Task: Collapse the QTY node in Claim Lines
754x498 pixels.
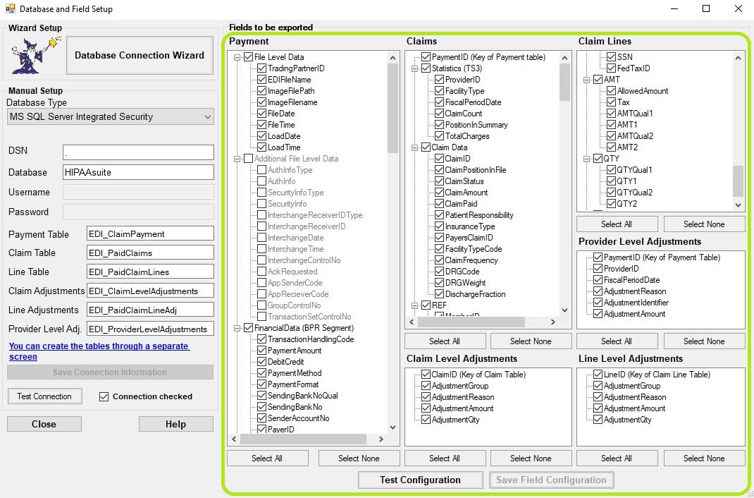Action: pos(586,159)
